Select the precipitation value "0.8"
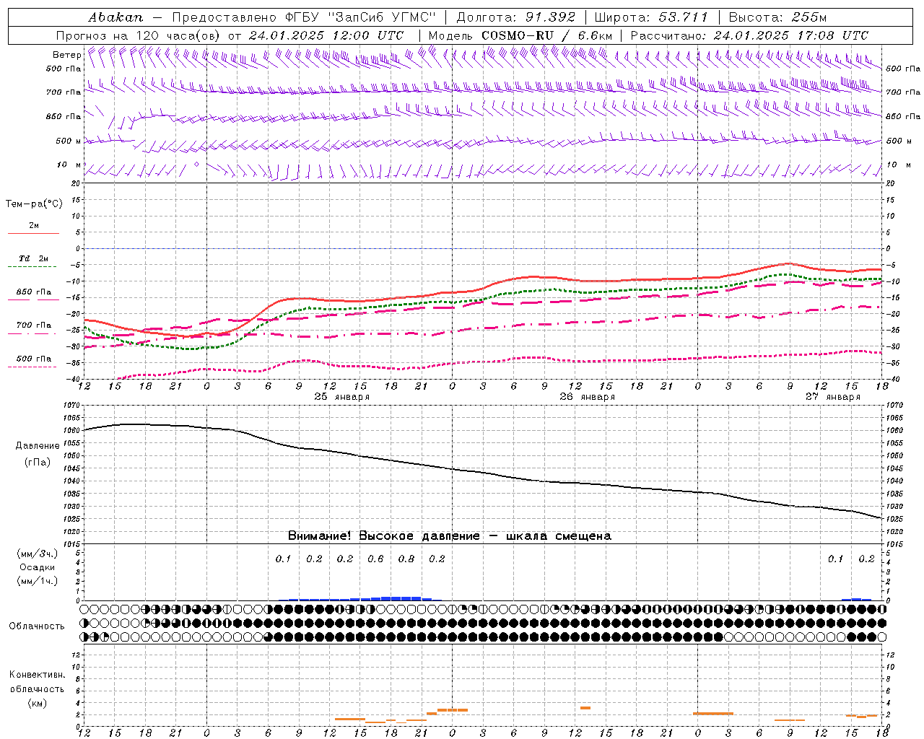Screen dimensions: 924x739 point(406,559)
